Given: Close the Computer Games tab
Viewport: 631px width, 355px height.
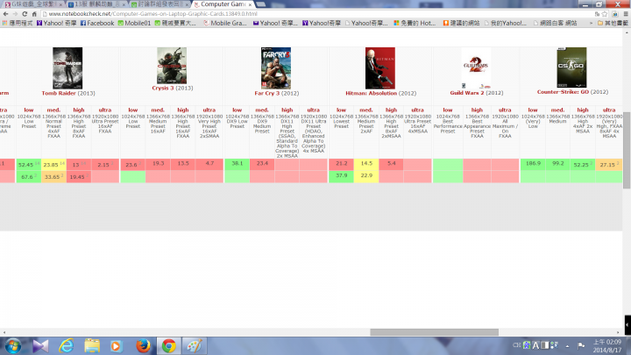Looking at the screenshot, I should (x=250, y=4).
